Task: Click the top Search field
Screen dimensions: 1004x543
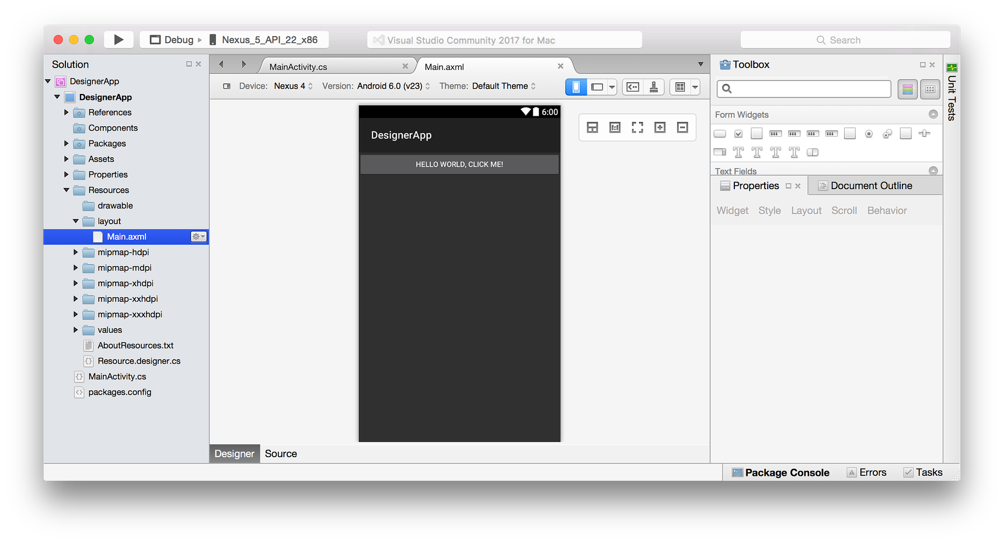Action: pyautogui.click(x=845, y=40)
